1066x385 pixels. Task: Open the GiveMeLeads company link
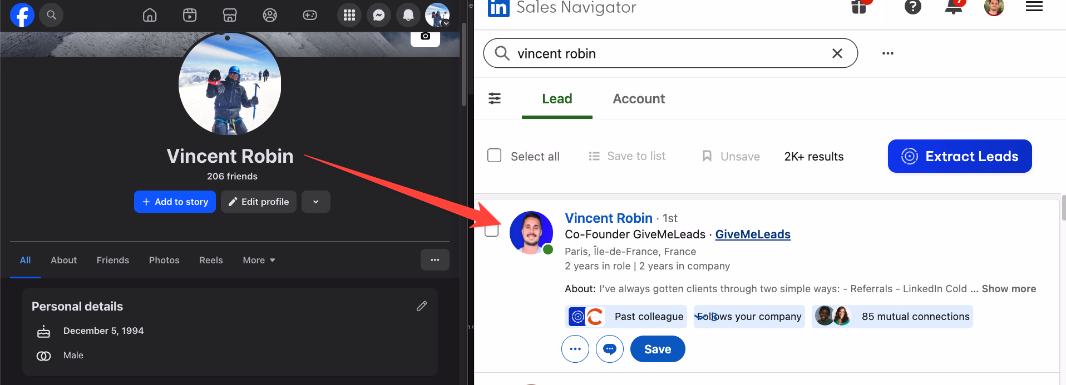click(x=753, y=234)
